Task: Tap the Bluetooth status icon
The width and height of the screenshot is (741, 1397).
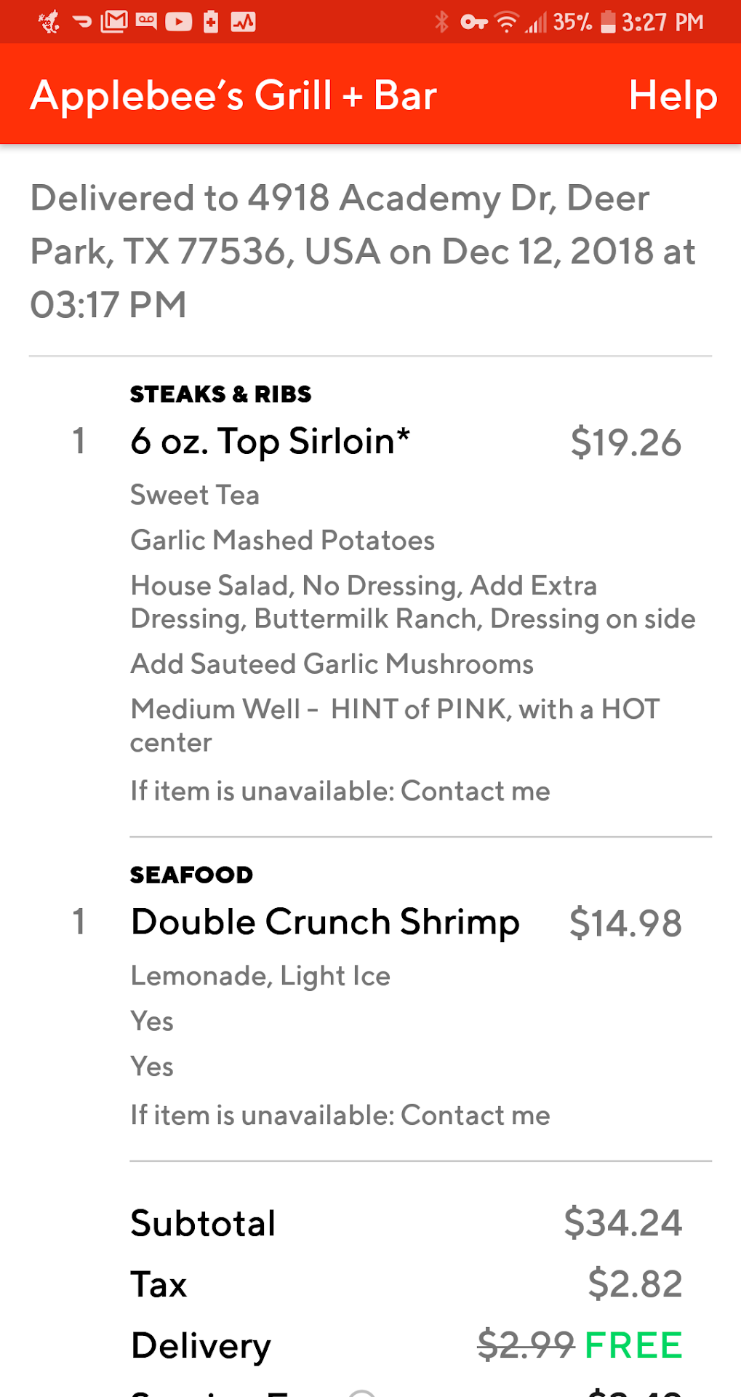Action: click(441, 22)
